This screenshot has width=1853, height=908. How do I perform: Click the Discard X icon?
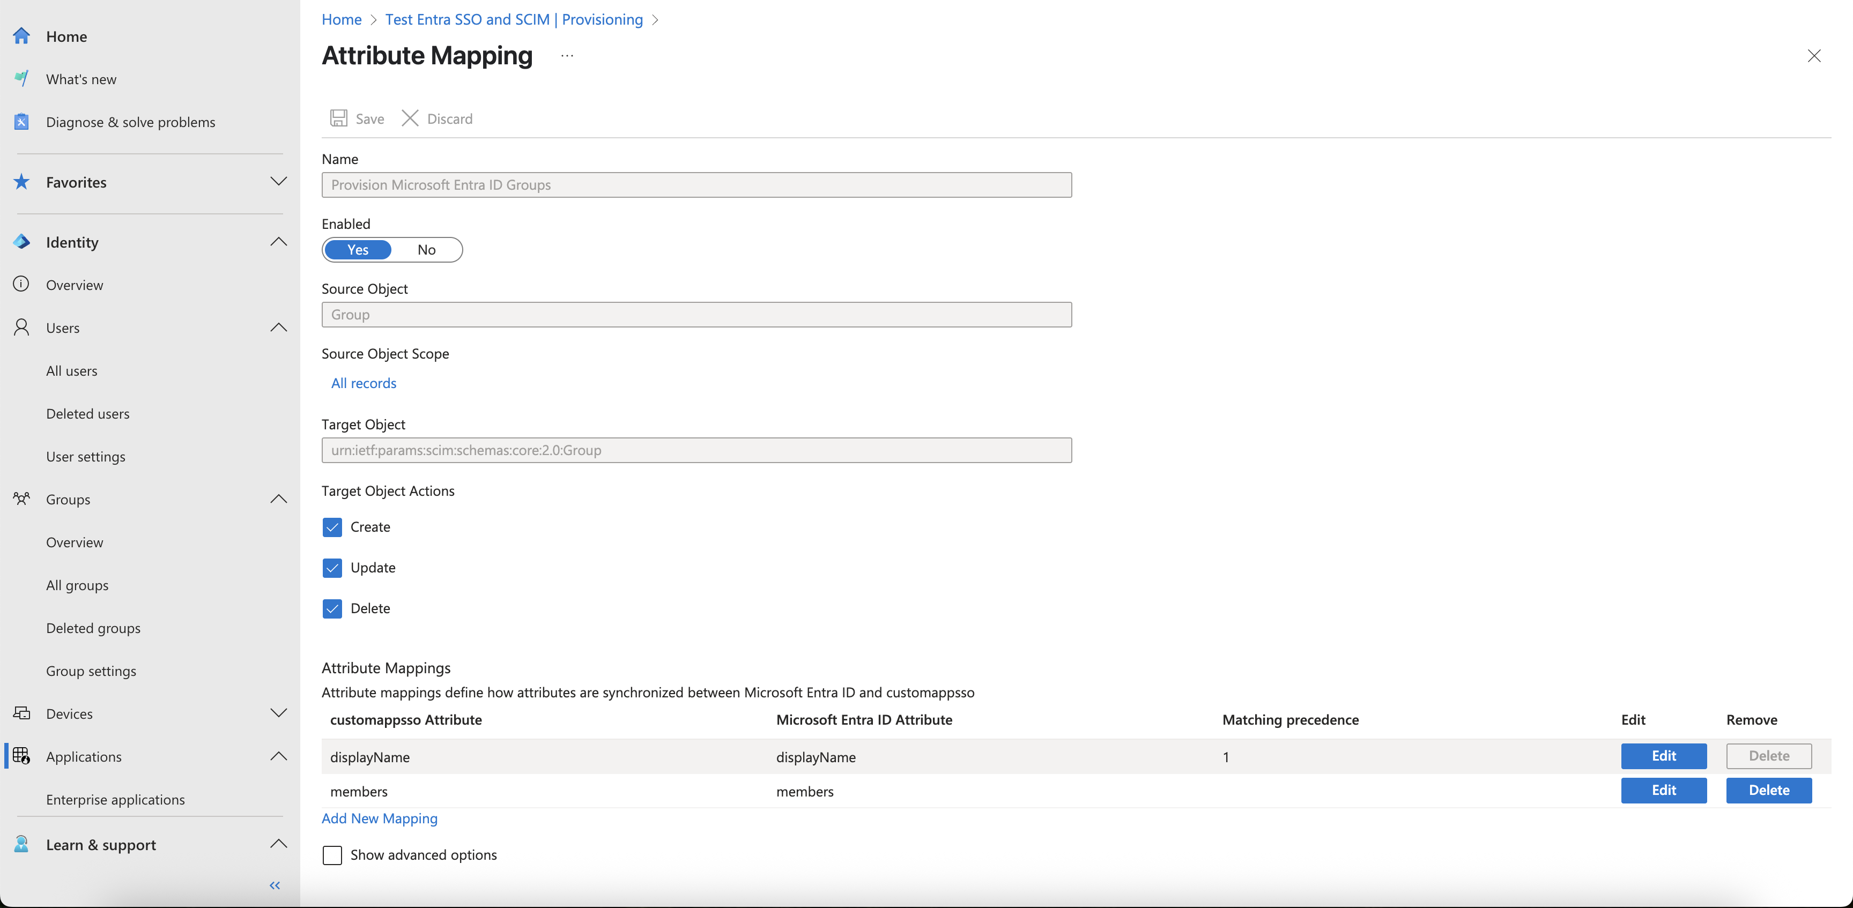[410, 118]
